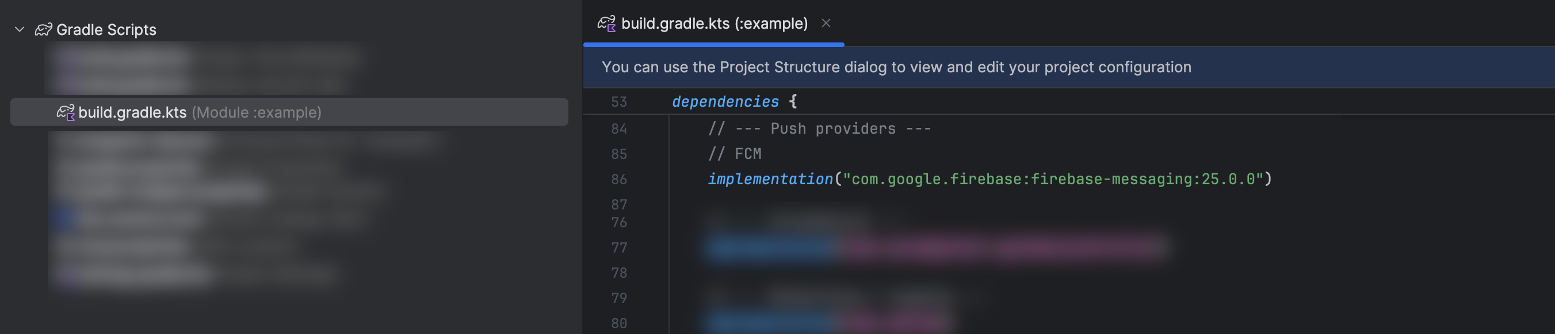Viewport: 1555px width, 334px height.
Task: Click the FCM comment text
Action: [x=747, y=154]
